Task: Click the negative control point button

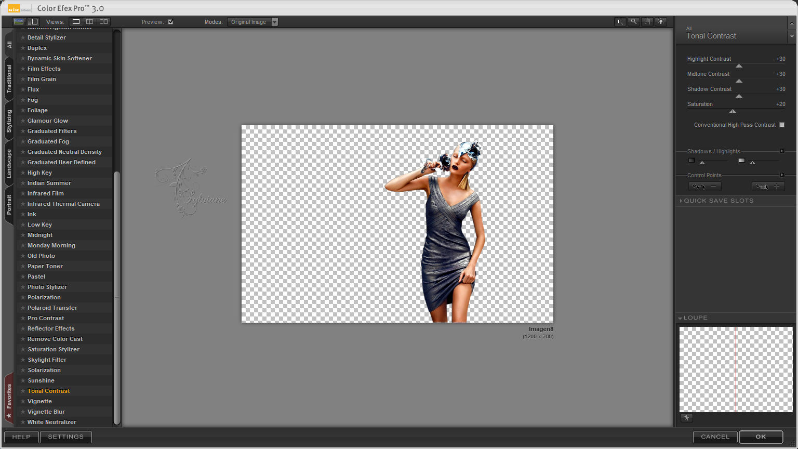Action: [x=705, y=187]
